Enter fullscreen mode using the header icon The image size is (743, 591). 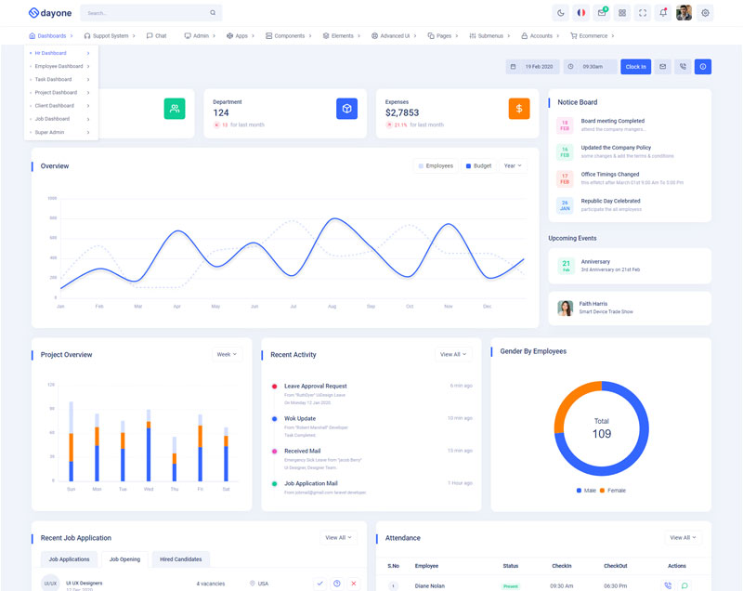642,13
